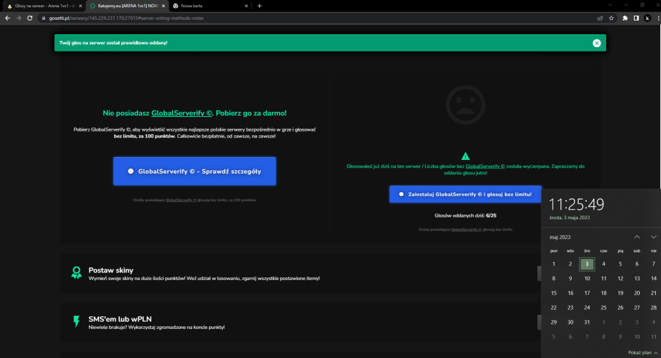Expand 'Pokaż plan' in calendar flyout
661x358 pixels.
[x=642, y=353]
